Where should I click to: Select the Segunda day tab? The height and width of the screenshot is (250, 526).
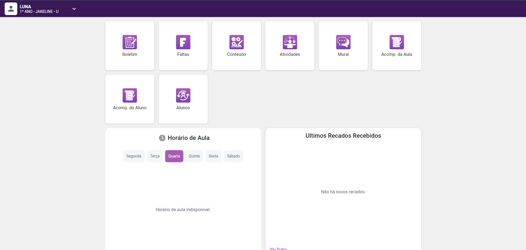click(x=134, y=156)
